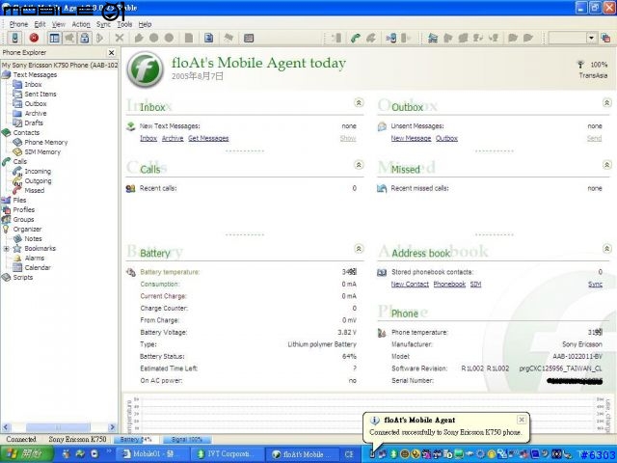Click the delete X toolbar icon
The image size is (617, 463).
(120, 38)
